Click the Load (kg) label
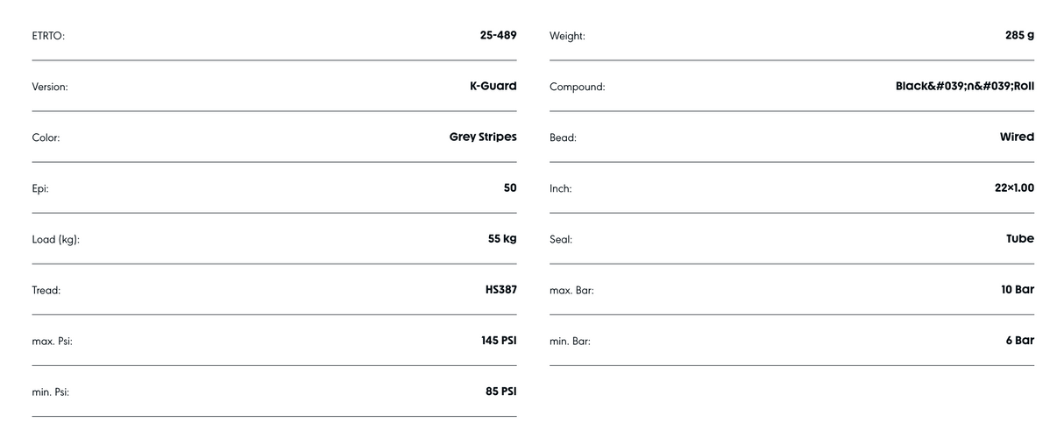 pyautogui.click(x=56, y=240)
